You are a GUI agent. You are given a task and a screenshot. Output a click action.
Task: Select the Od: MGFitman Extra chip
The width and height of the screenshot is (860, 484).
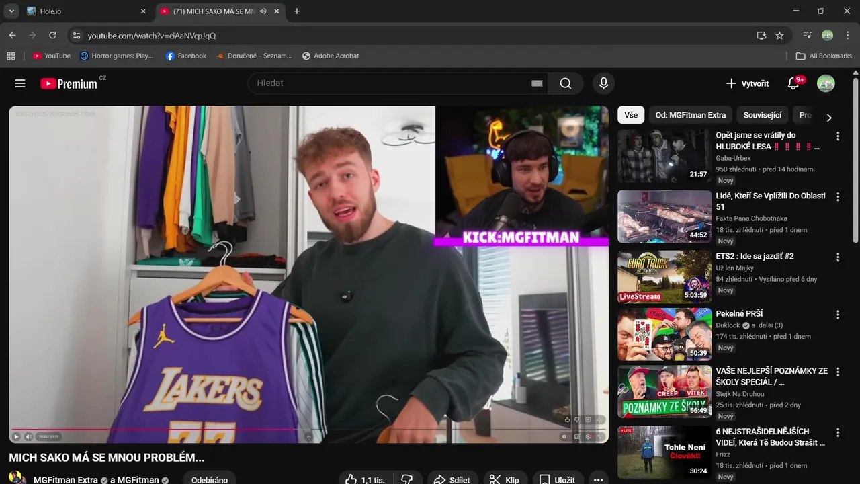point(691,115)
